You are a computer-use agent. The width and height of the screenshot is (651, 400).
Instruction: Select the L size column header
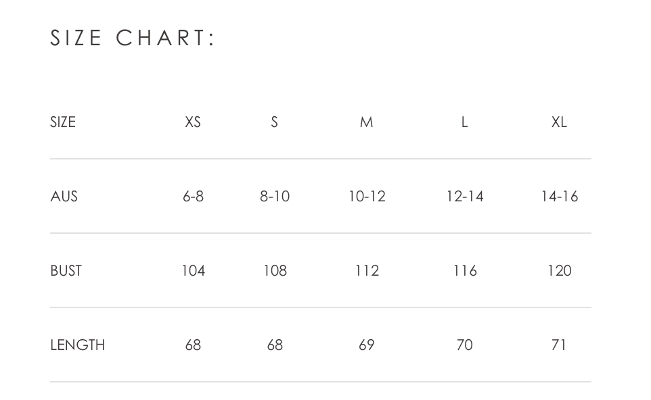(465, 122)
